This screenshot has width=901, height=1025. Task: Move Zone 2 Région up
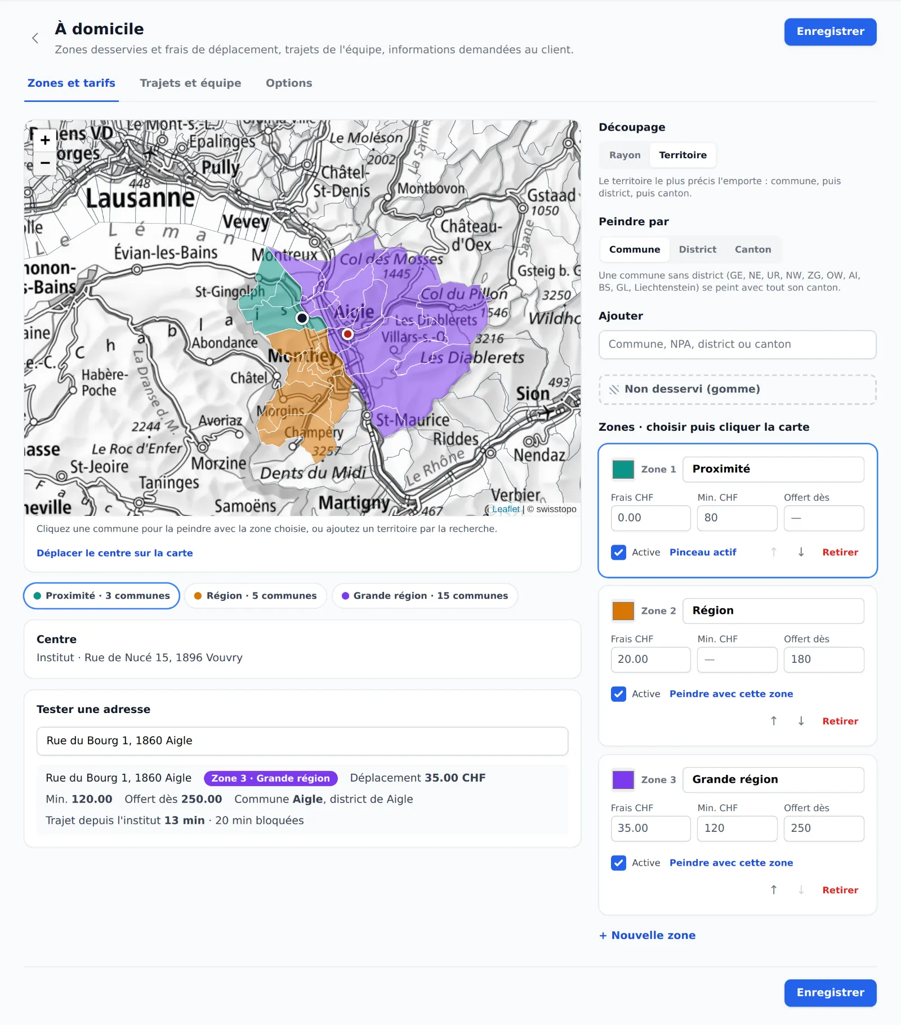coord(774,721)
